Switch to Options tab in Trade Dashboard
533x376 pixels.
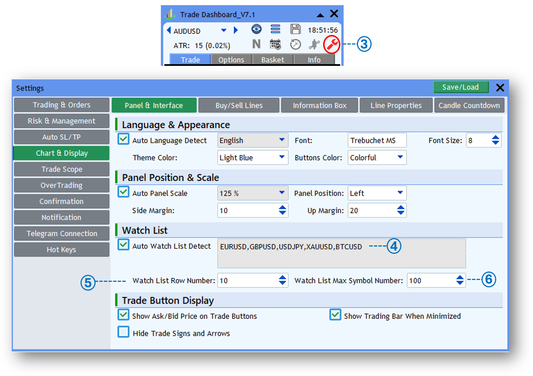point(231,60)
